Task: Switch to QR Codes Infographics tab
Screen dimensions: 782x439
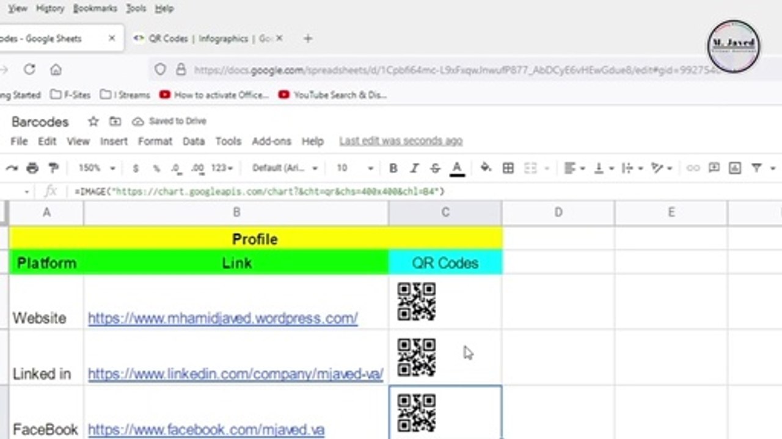Action: (x=210, y=38)
